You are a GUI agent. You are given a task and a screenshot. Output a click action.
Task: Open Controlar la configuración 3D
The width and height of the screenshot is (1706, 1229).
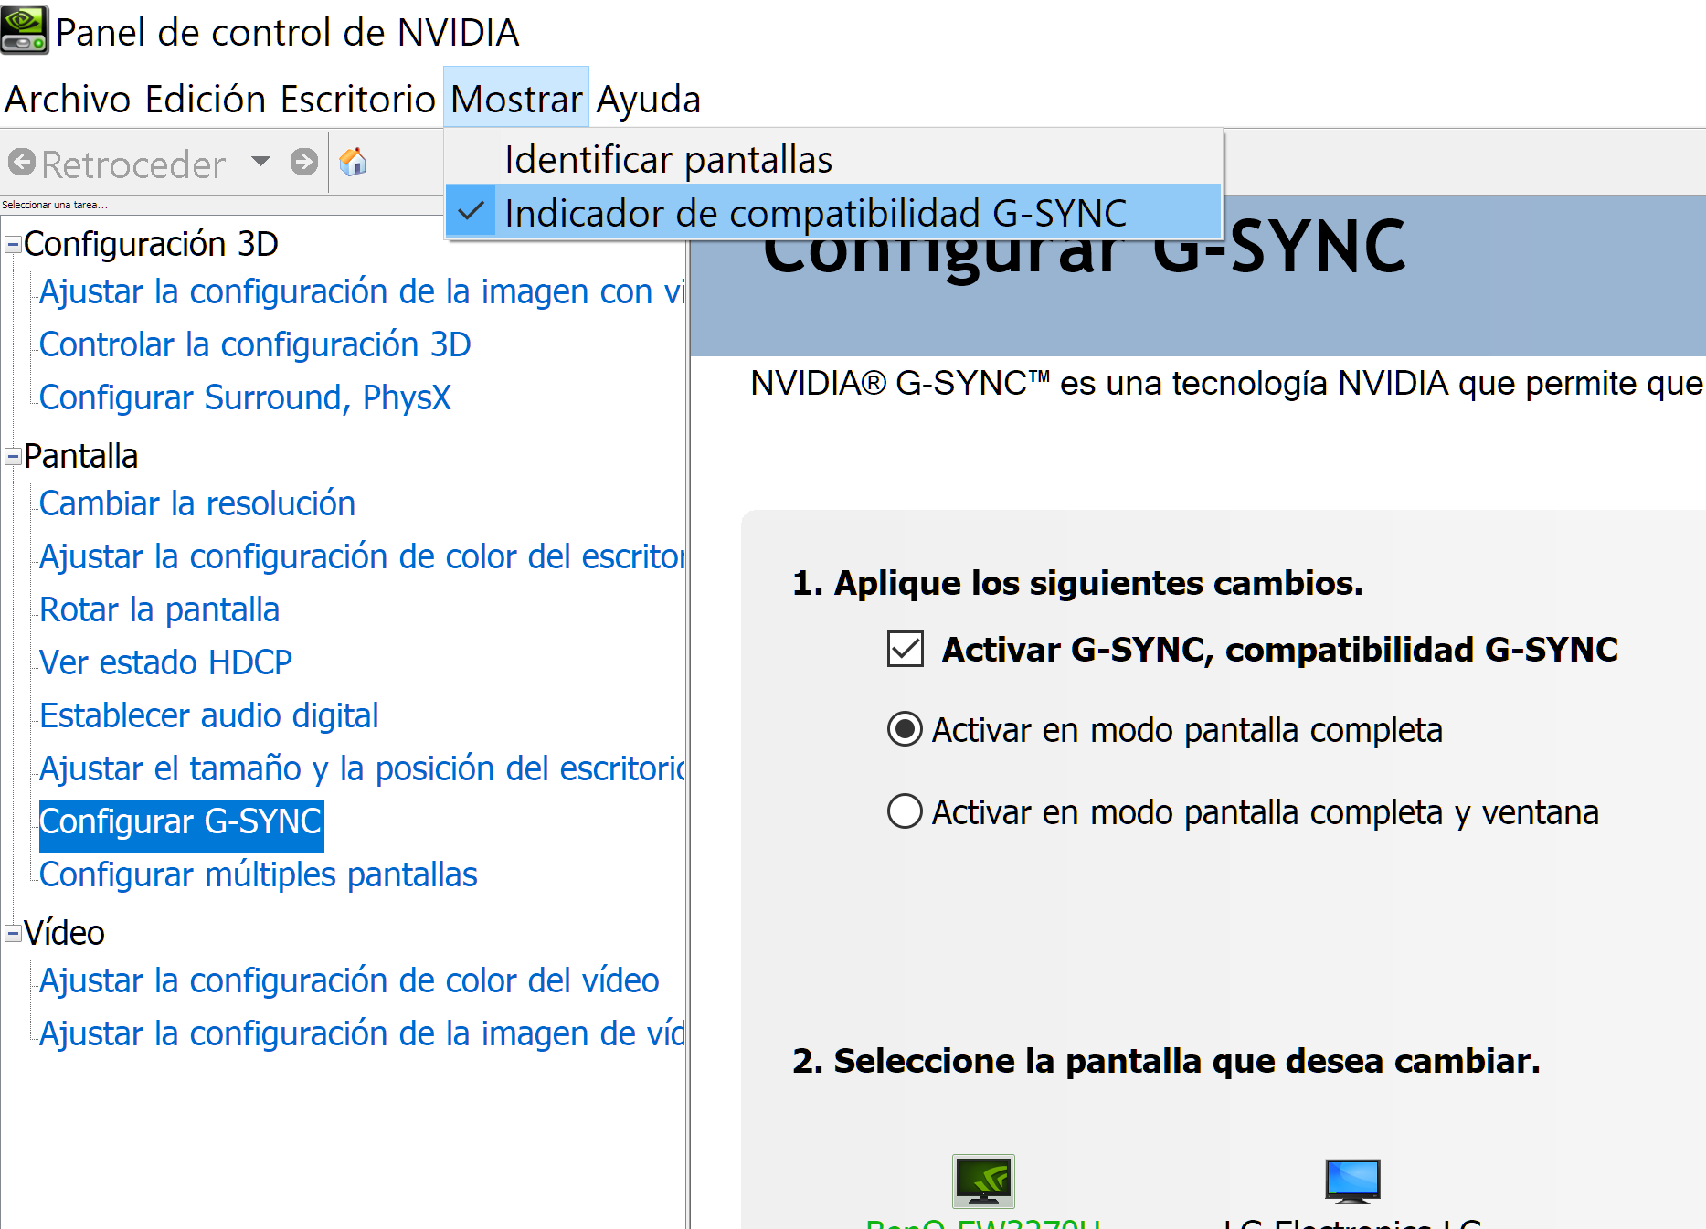[255, 344]
